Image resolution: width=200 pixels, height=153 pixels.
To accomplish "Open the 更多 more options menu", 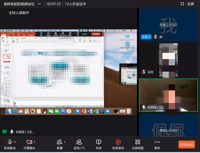I will pos(157,142).
